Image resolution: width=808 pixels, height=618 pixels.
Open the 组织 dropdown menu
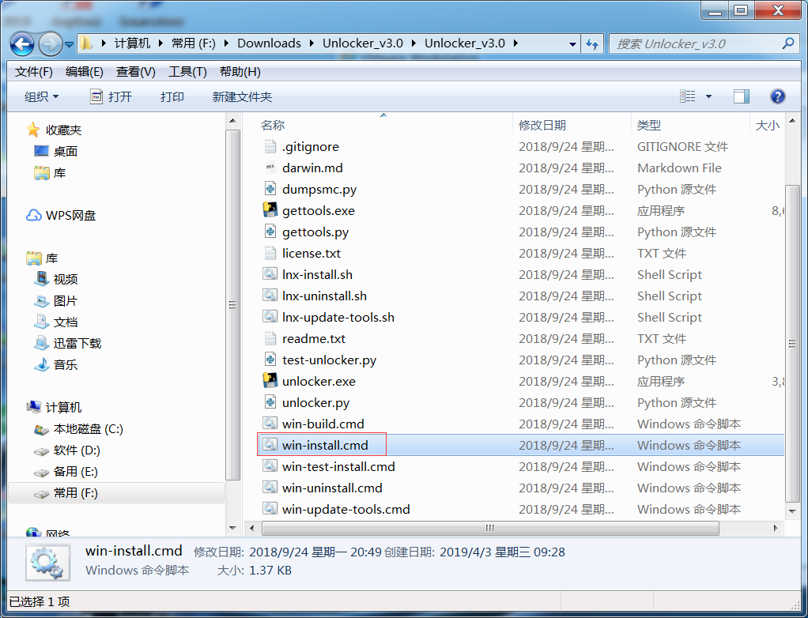[40, 96]
